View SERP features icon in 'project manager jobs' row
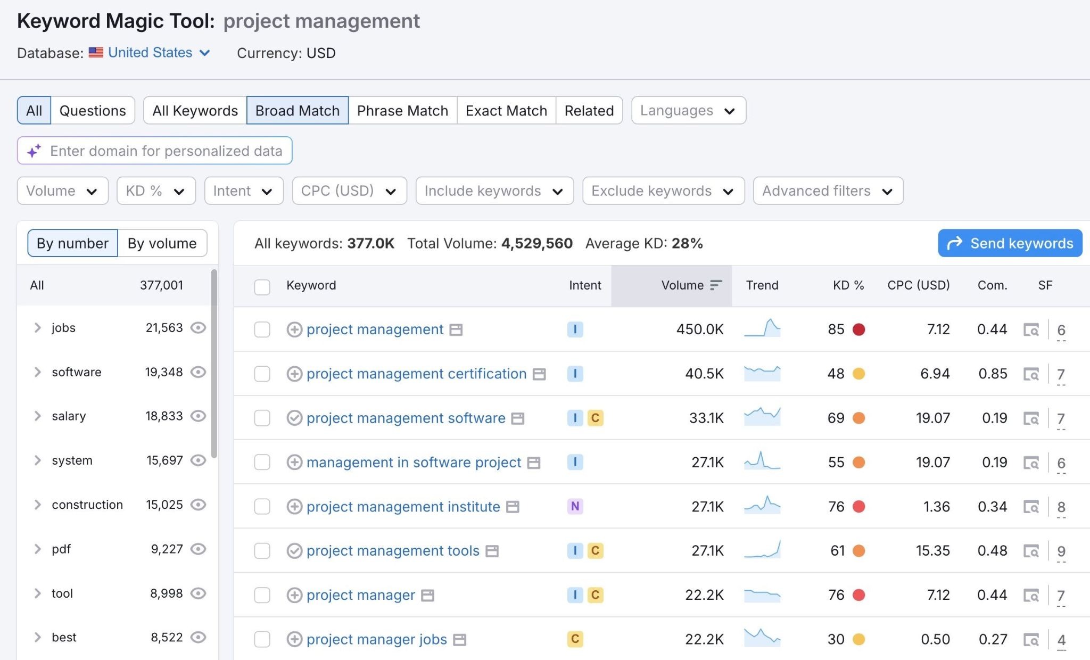Viewport: 1090px width, 660px height. (x=1031, y=639)
